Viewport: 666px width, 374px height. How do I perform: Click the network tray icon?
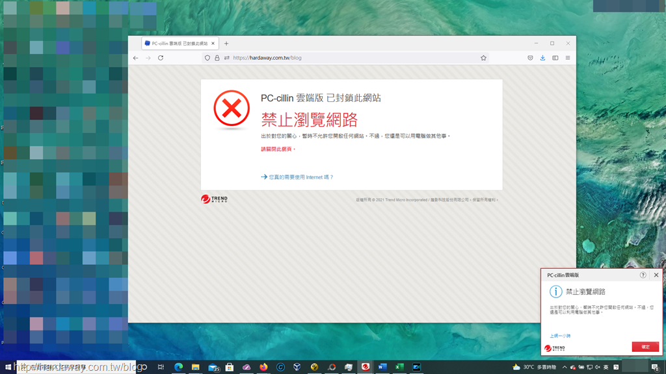[x=589, y=368]
